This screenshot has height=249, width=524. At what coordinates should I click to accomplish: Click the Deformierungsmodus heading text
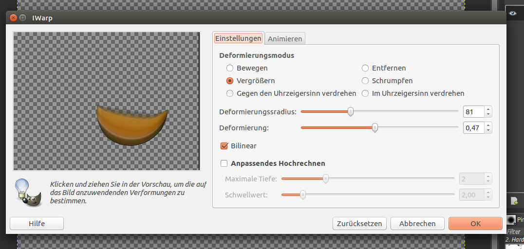pyautogui.click(x=257, y=55)
